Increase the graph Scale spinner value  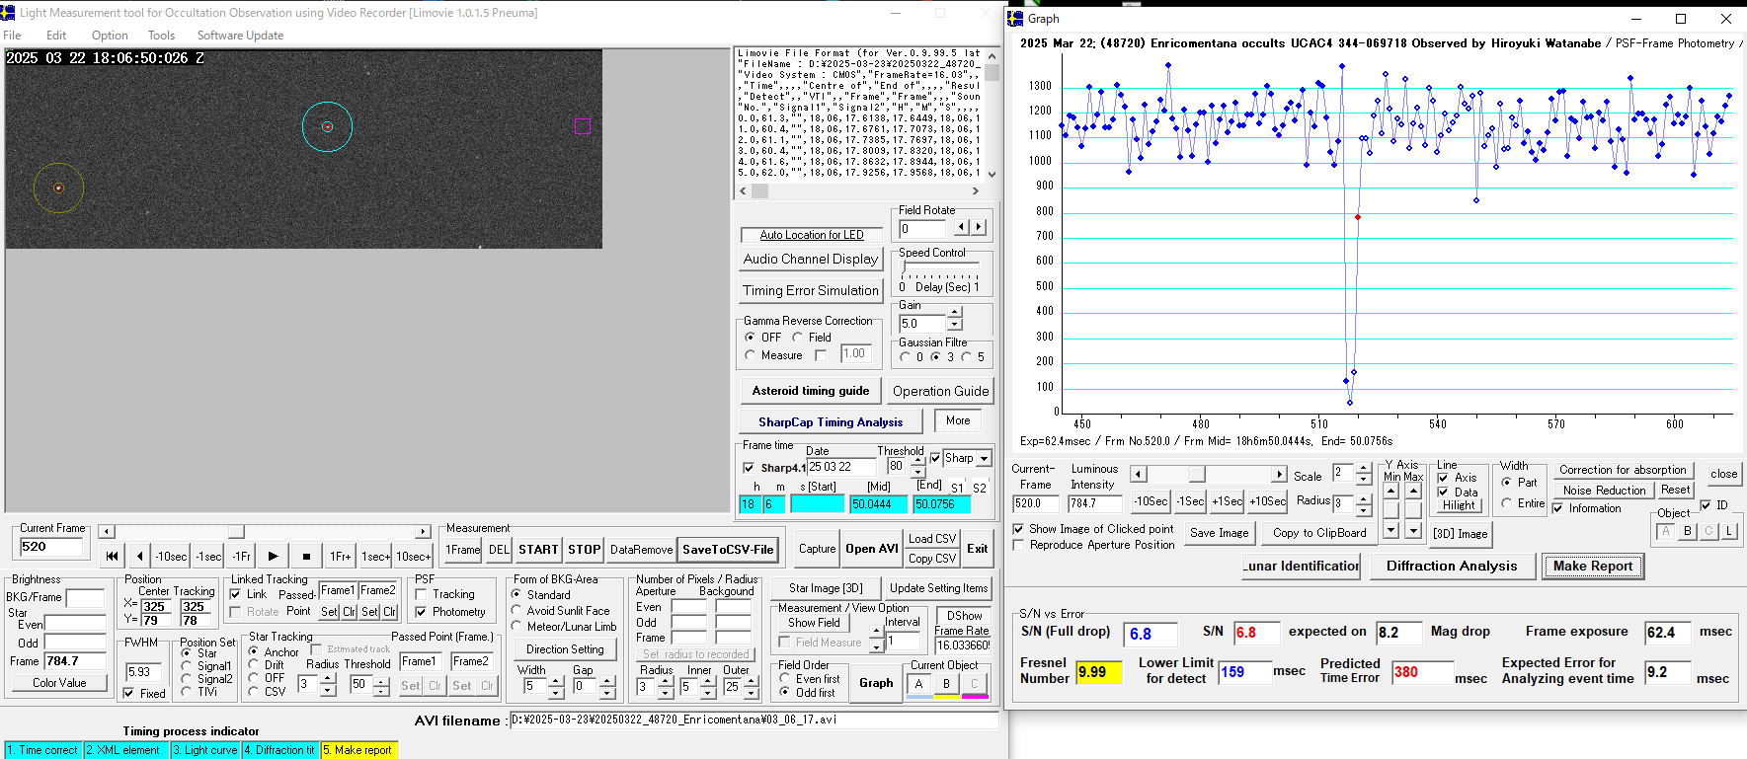pos(1364,468)
